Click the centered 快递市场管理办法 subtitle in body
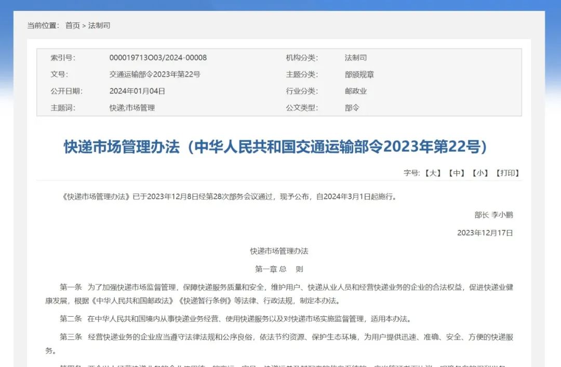This screenshot has height=367, width=561. pos(279,251)
